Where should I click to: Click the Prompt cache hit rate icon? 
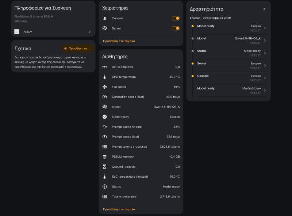(105, 127)
